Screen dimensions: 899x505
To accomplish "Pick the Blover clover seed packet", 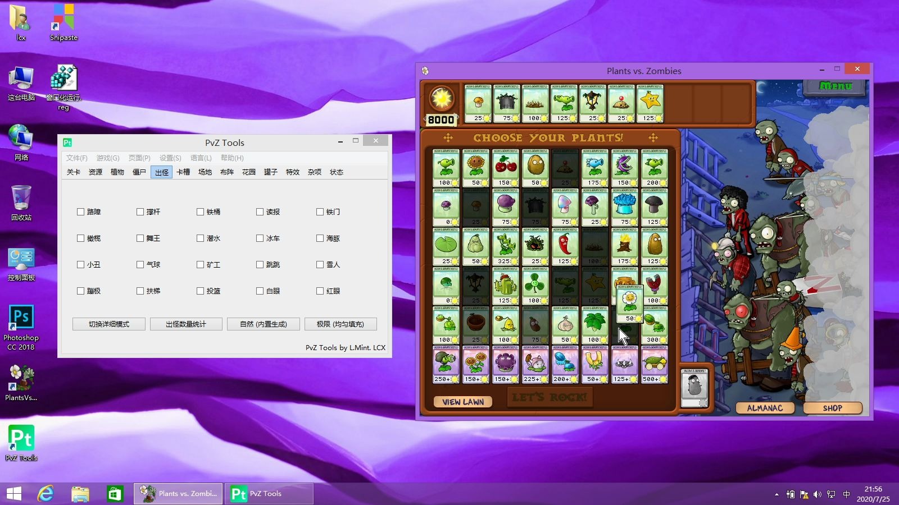I will pyautogui.click(x=535, y=286).
